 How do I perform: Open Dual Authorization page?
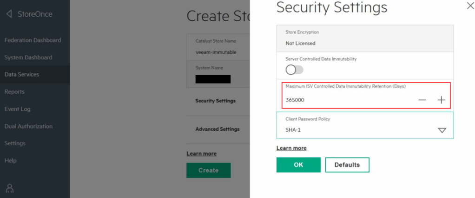[28, 126]
